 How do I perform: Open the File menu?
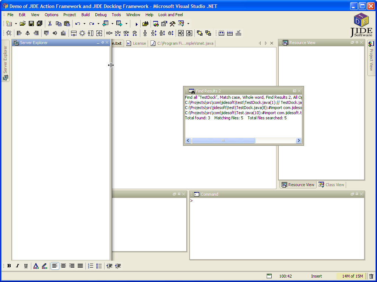10,15
